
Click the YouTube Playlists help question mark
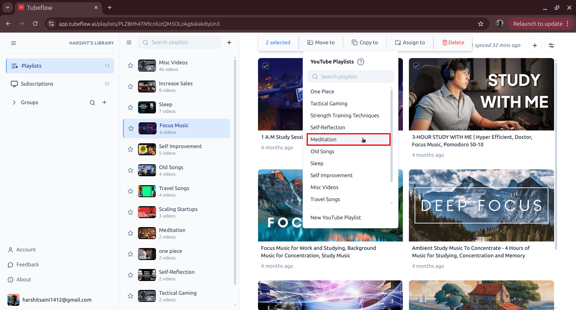tap(361, 62)
